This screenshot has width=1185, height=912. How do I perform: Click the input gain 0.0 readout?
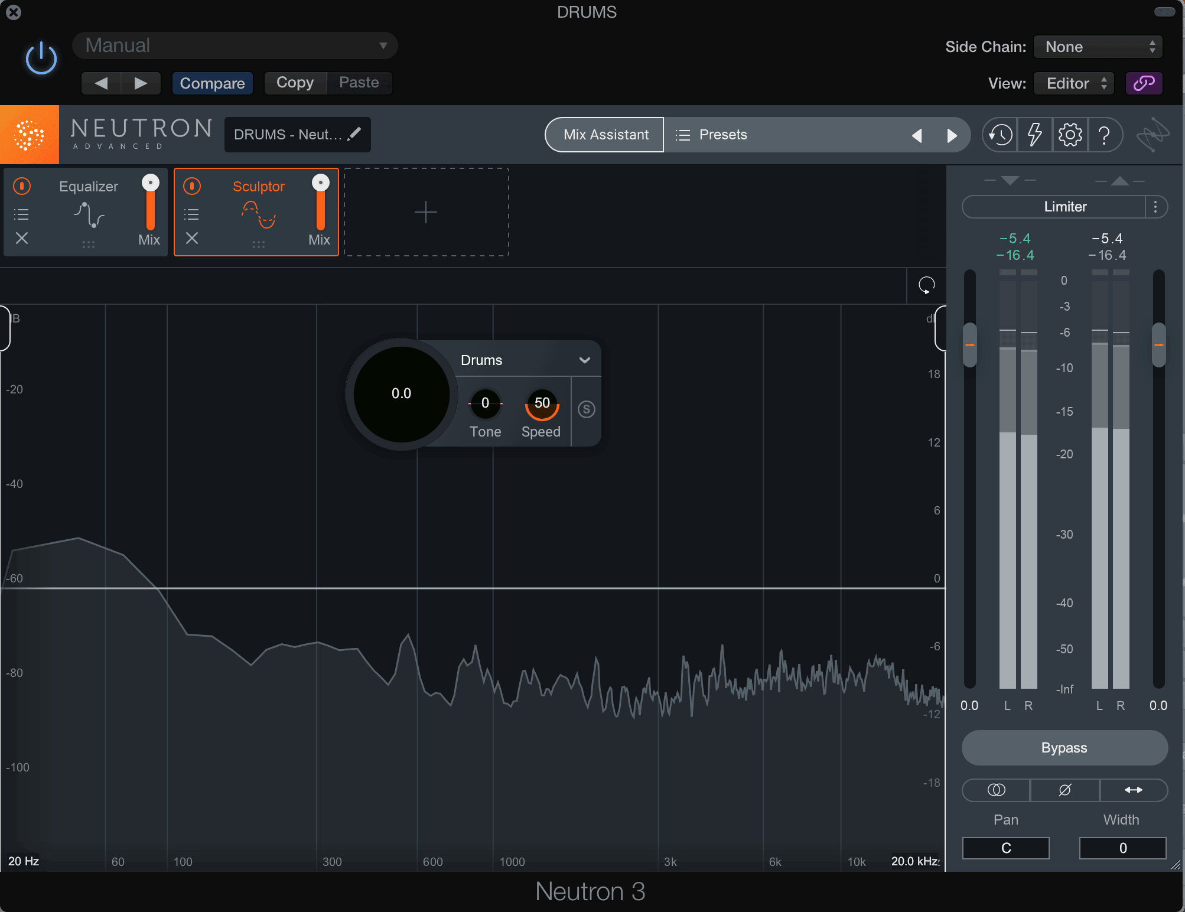coord(969,705)
